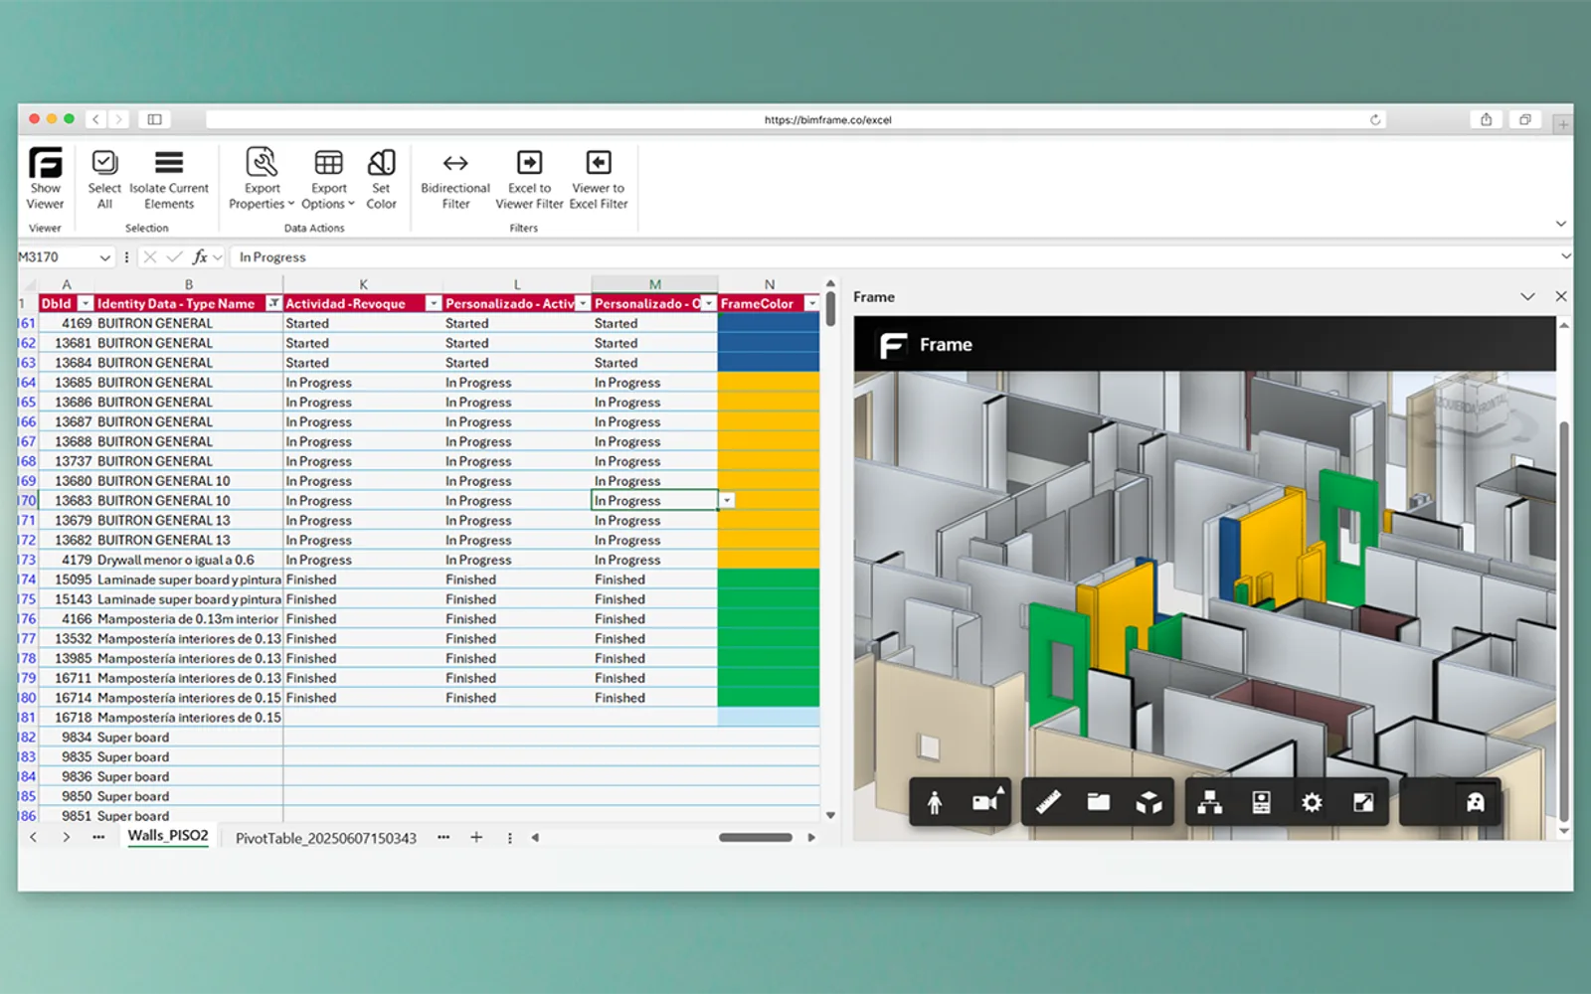Open the model browser hierarchy icon
Viewport: 1591px width, 994px height.
click(1209, 802)
